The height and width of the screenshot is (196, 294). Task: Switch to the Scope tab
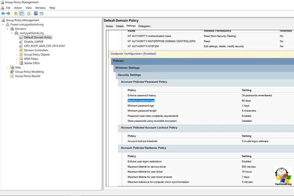pyautogui.click(x=109, y=26)
